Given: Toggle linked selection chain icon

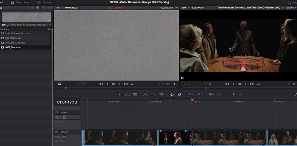Looking at the screenshot, I should (x=180, y=94).
